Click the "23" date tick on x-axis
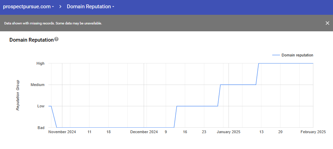 204,132
